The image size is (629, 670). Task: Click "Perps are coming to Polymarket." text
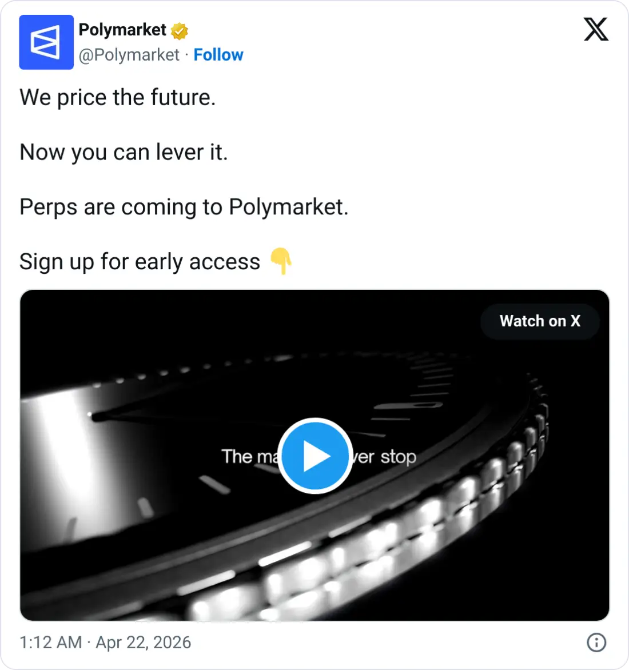[x=184, y=207]
